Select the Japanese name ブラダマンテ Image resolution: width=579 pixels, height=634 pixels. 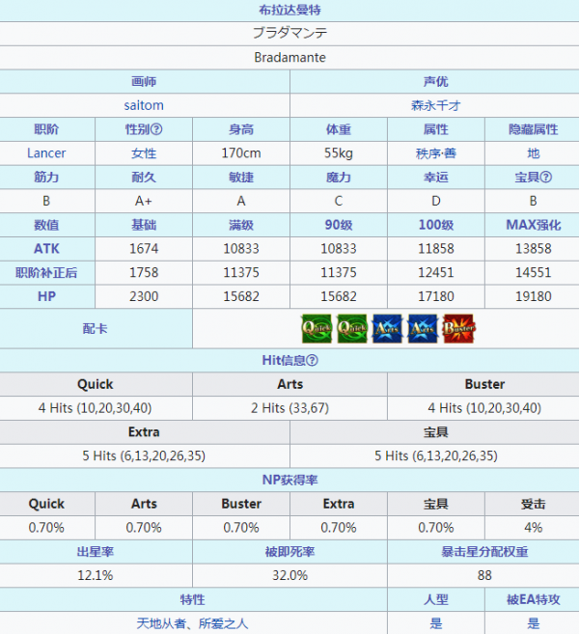(x=289, y=33)
